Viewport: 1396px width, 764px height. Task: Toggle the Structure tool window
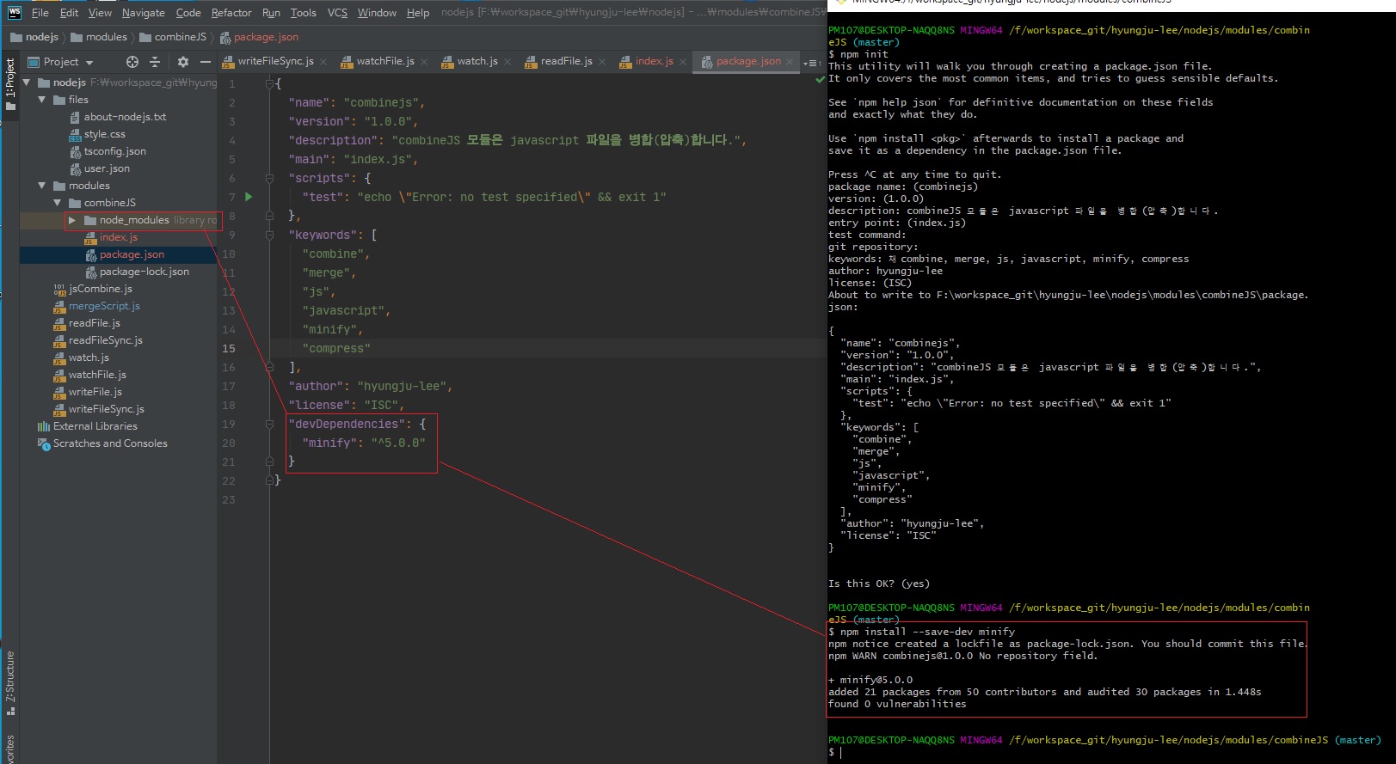pyautogui.click(x=10, y=683)
